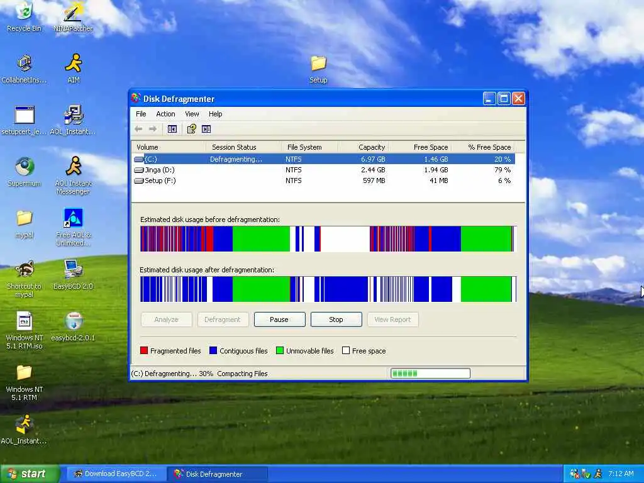
Task: Sort by the % Free Space column header
Action: pos(482,147)
